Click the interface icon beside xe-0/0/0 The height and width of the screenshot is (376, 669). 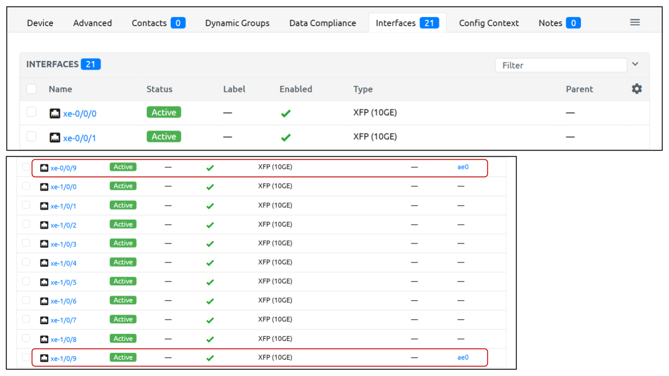point(55,114)
